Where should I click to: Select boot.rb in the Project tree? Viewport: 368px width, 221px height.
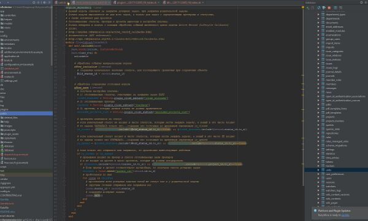(8, 60)
